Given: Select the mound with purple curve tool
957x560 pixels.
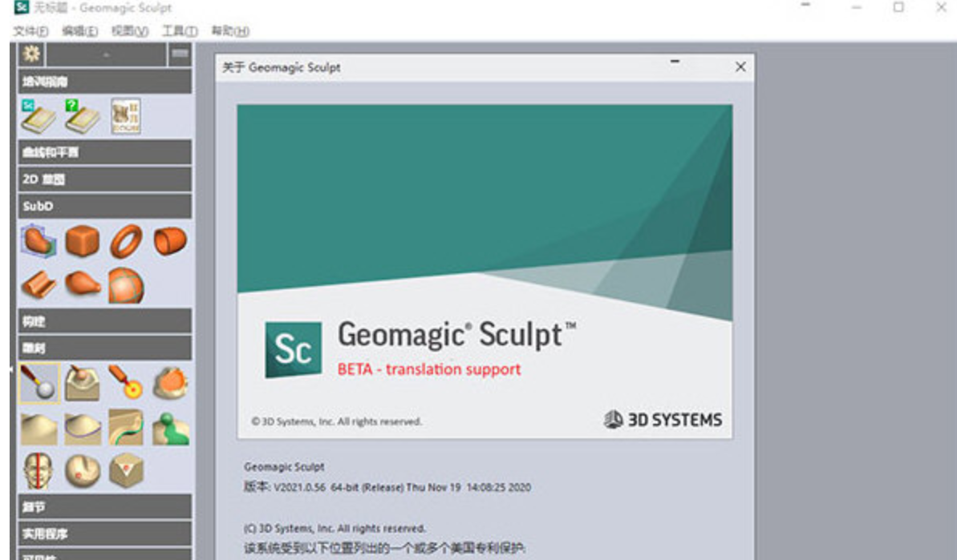Looking at the screenshot, I should click(83, 428).
